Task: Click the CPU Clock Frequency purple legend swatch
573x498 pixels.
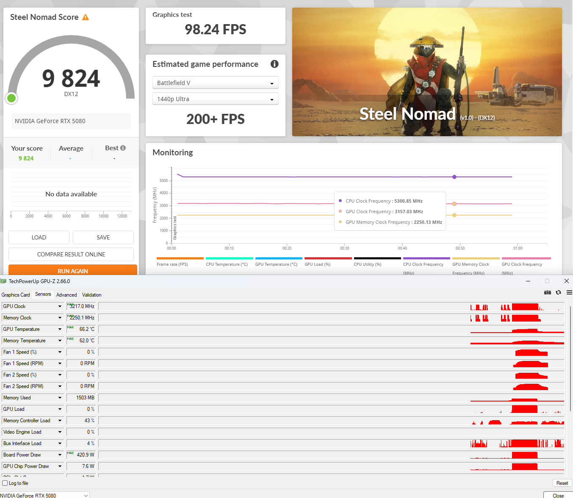Action: coord(426,258)
